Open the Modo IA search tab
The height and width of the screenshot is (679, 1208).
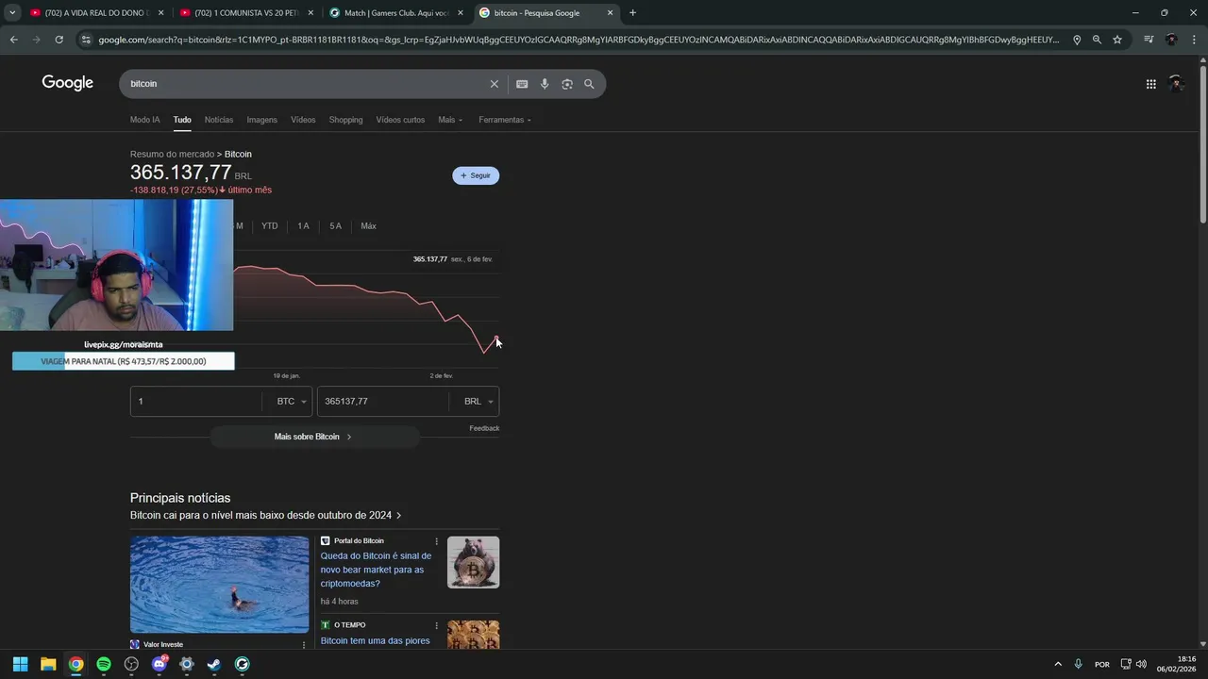144,120
